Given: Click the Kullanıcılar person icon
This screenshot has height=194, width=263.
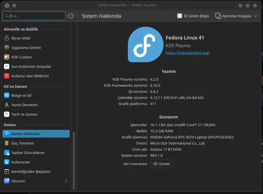Looking at the screenshot, I should click(6, 162).
